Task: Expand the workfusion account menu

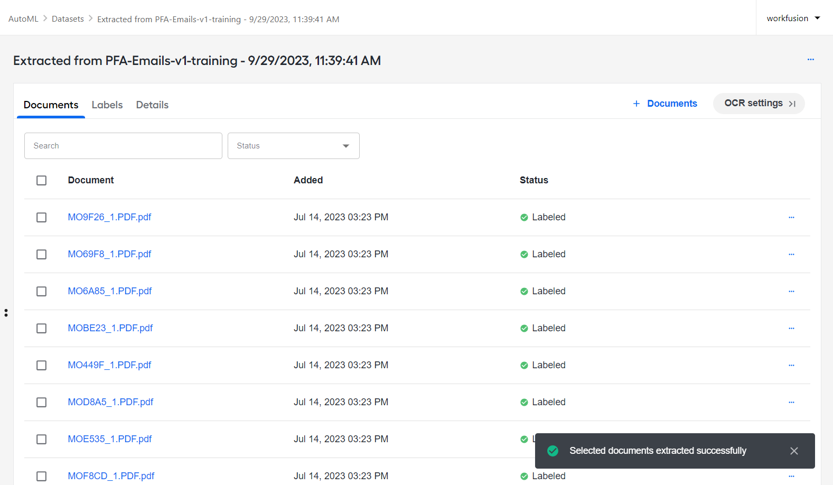Action: coord(793,18)
